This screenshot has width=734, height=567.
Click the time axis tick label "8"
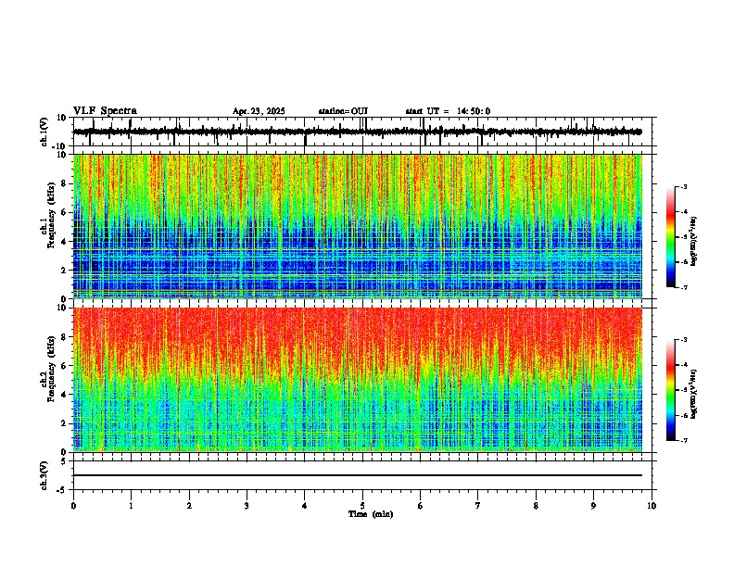pyautogui.click(x=536, y=506)
